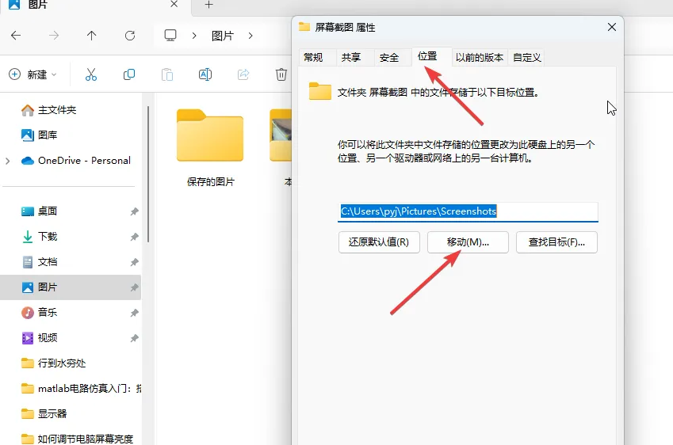This screenshot has height=445, width=673.
Task: Click the 查找目标(F)... button
Action: coord(556,242)
